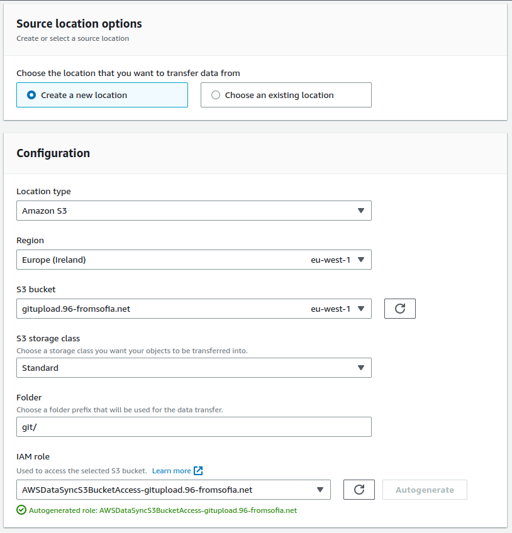Click the external link icon beside Learn more
Image resolution: width=512 pixels, height=533 pixels.
198,471
